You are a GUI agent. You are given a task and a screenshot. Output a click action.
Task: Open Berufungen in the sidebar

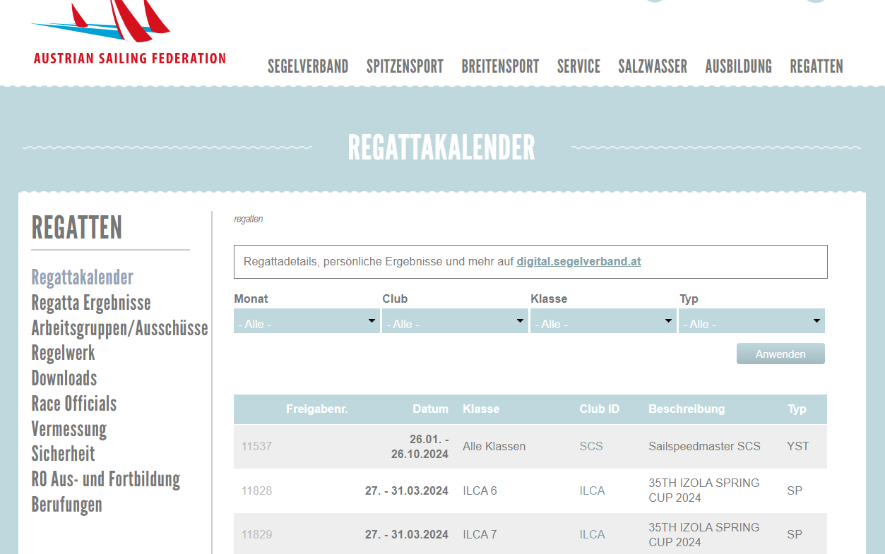click(66, 505)
